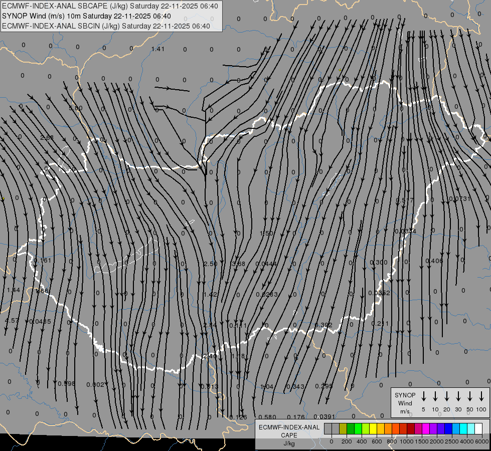Click the 0.0731 value on the map
Image resolution: width=491 pixels, height=451 pixels.
click(x=460, y=199)
